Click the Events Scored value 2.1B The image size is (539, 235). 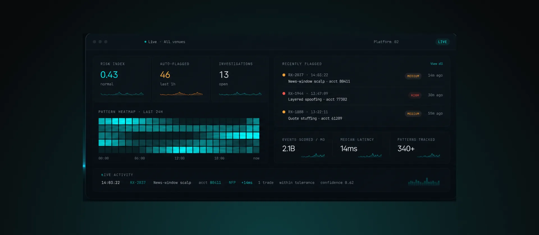[x=289, y=149]
